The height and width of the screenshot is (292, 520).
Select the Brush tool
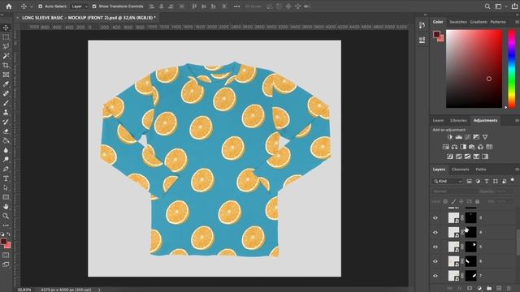pyautogui.click(x=6, y=103)
